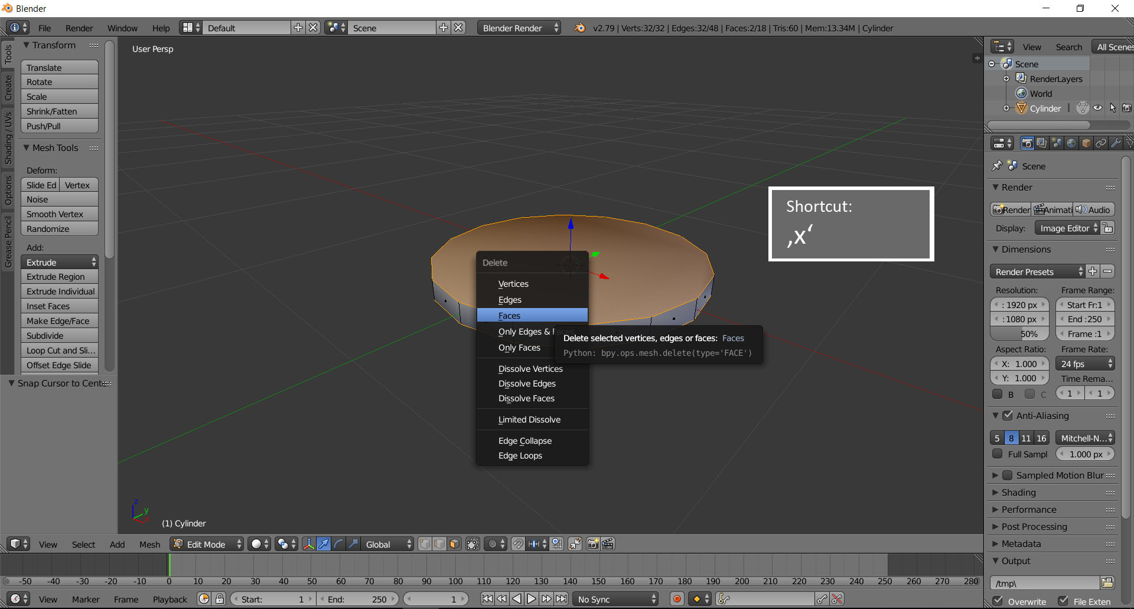The width and height of the screenshot is (1134, 609).
Task: Open the Global orientation dropdown
Action: click(x=387, y=544)
